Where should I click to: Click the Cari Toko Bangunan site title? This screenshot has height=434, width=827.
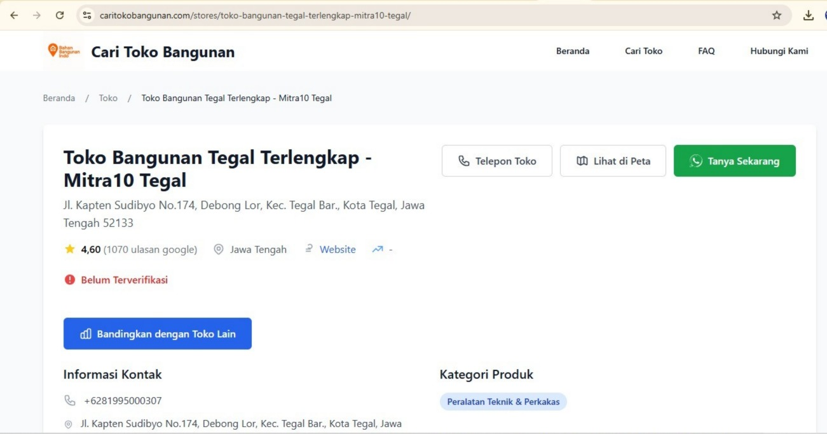[163, 52]
